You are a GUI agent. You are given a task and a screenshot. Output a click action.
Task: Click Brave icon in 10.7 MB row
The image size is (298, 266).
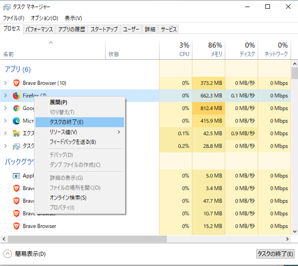point(16,214)
